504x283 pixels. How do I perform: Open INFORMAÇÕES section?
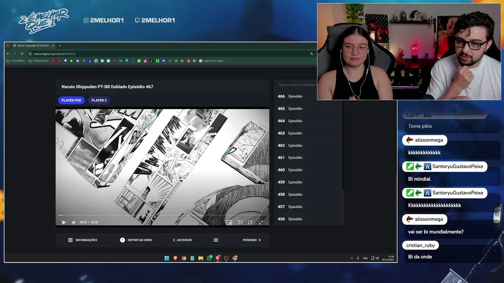point(83,240)
